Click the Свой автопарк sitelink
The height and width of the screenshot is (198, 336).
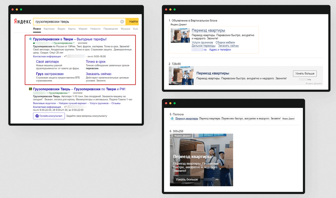(47, 62)
